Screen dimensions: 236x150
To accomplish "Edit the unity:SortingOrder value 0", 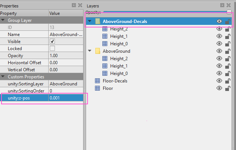I will 66,91.
